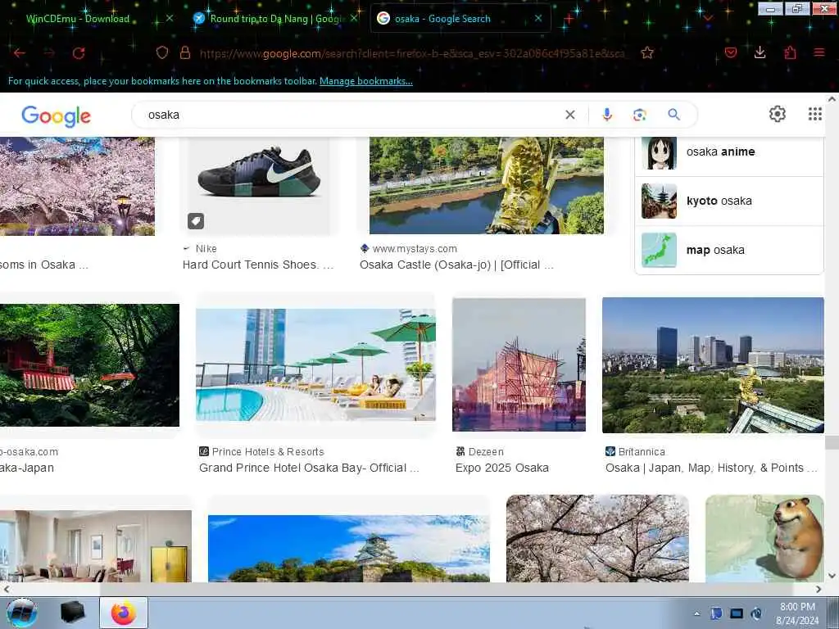Image resolution: width=839 pixels, height=629 pixels.
Task: Open Windows Start menu orb
Action: [22, 613]
